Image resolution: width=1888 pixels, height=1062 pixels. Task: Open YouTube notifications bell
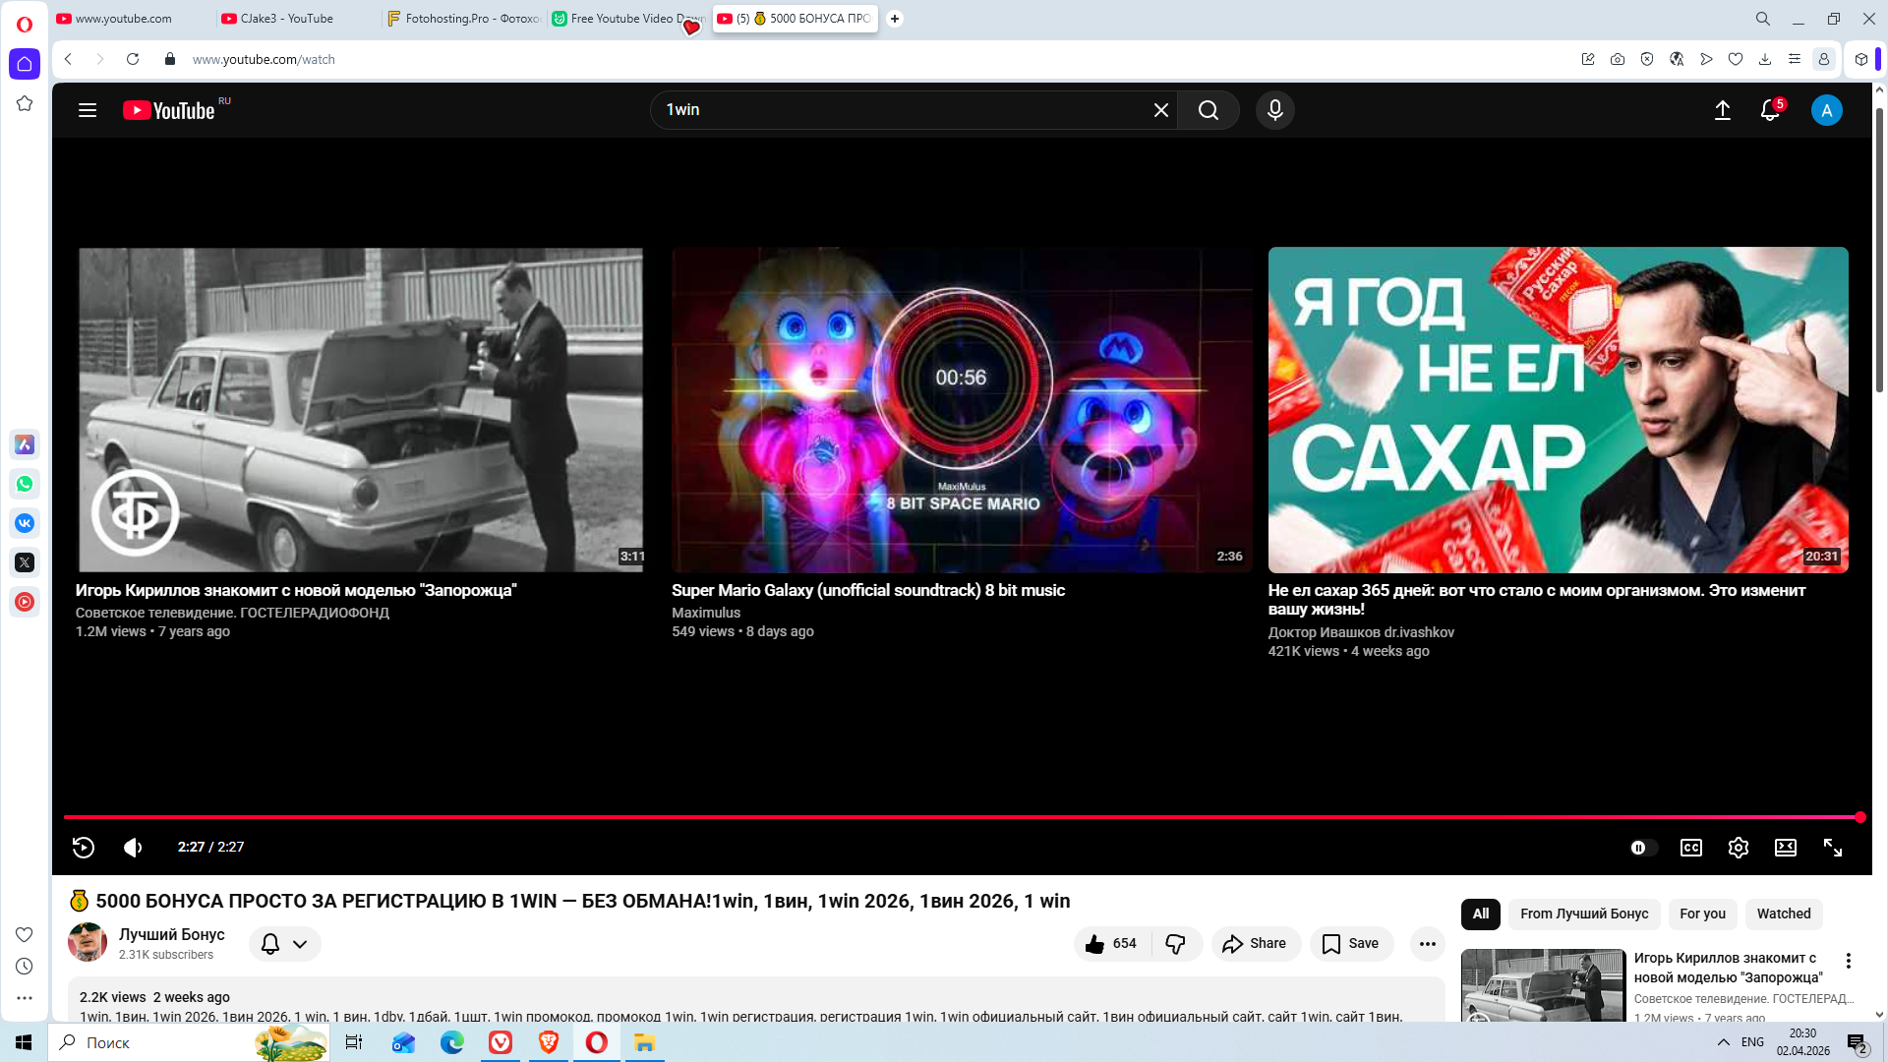pos(1769,110)
